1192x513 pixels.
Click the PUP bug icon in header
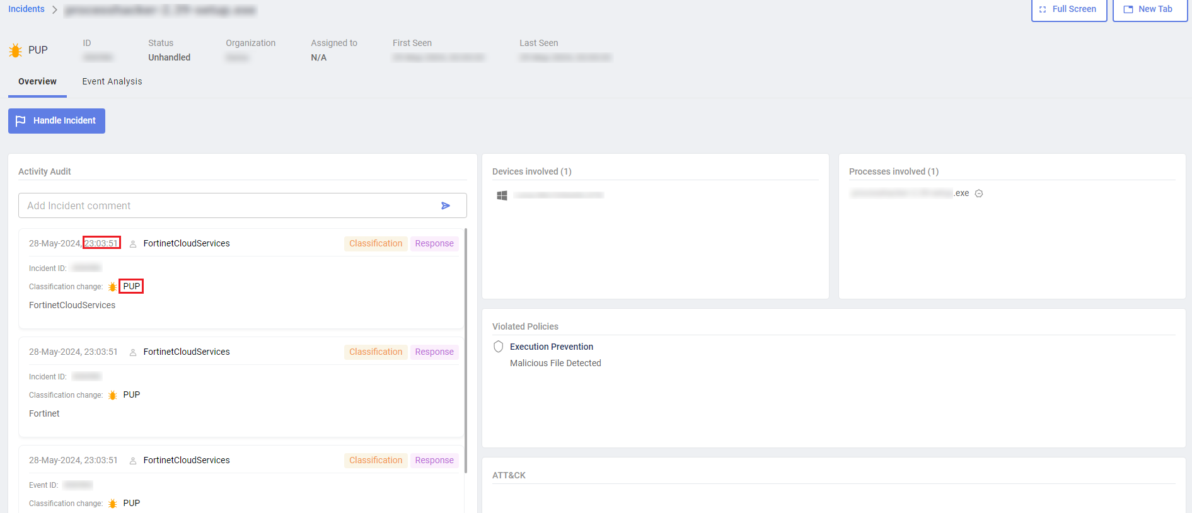(x=16, y=50)
